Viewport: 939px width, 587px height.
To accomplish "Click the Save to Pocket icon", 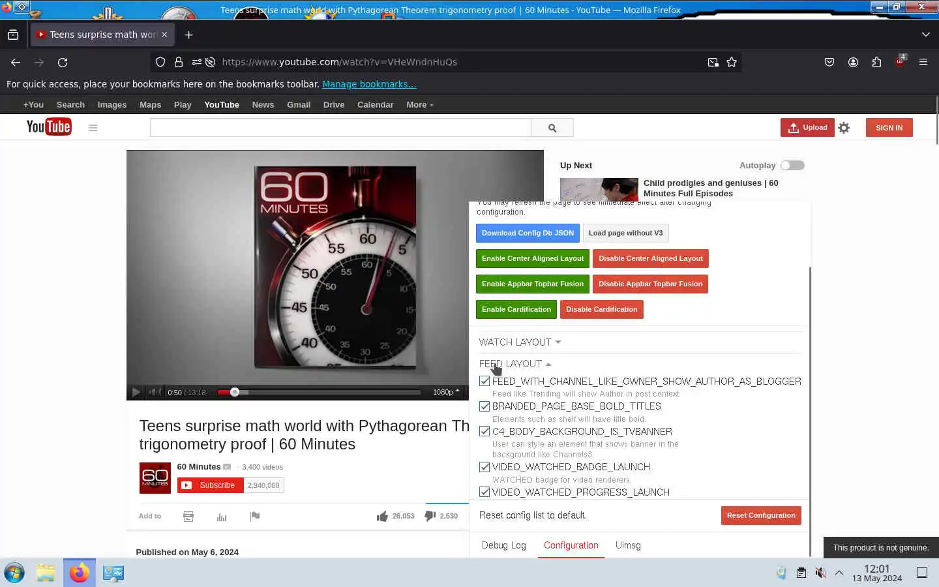I will [829, 62].
